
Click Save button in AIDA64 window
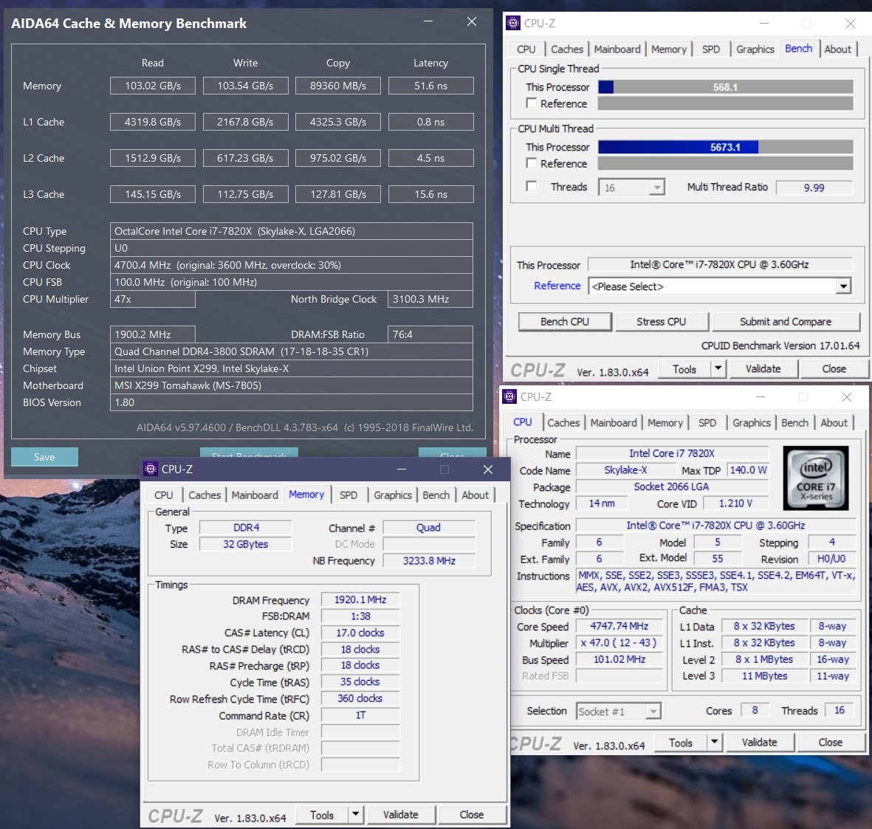[44, 457]
